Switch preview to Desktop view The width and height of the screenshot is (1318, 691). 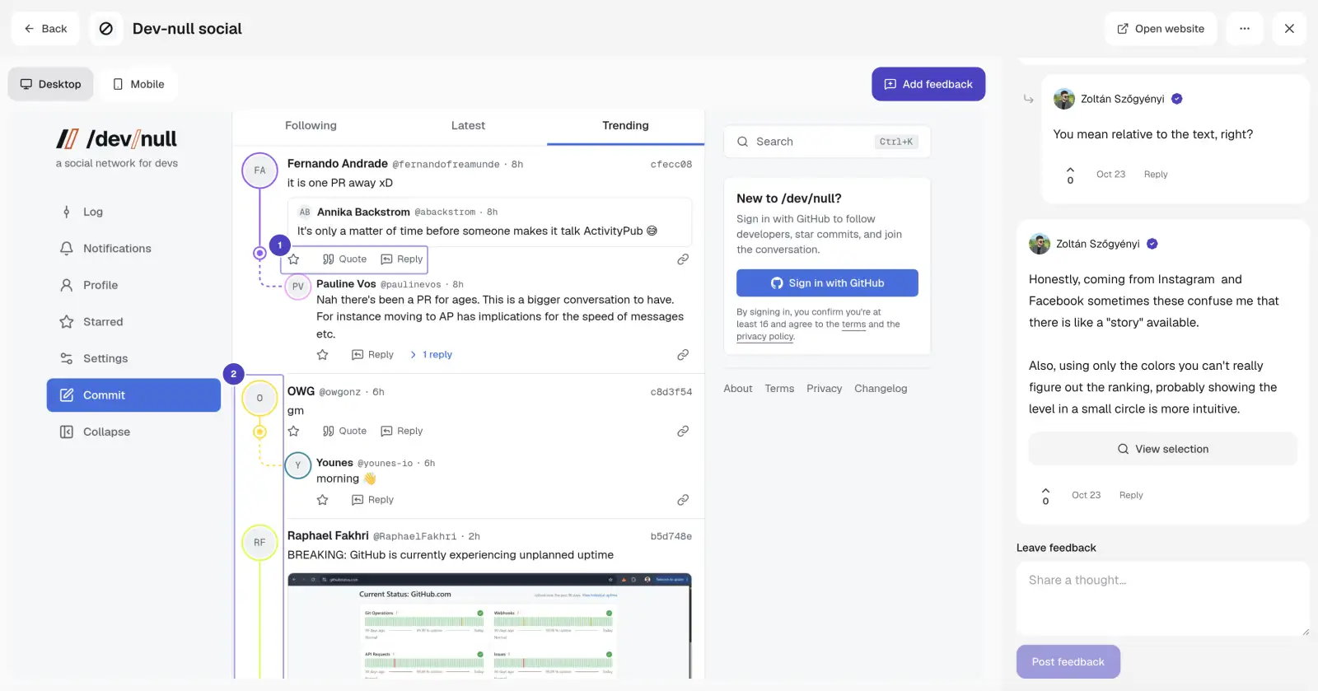tap(51, 85)
